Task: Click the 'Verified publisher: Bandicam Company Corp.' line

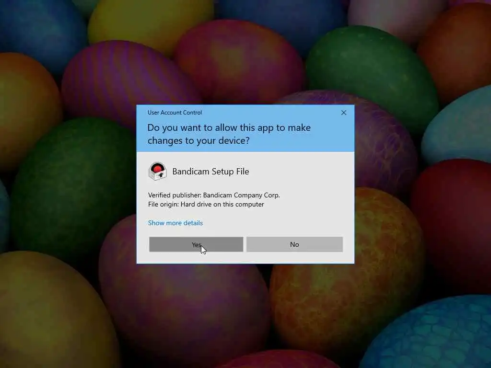Action: pyautogui.click(x=214, y=195)
